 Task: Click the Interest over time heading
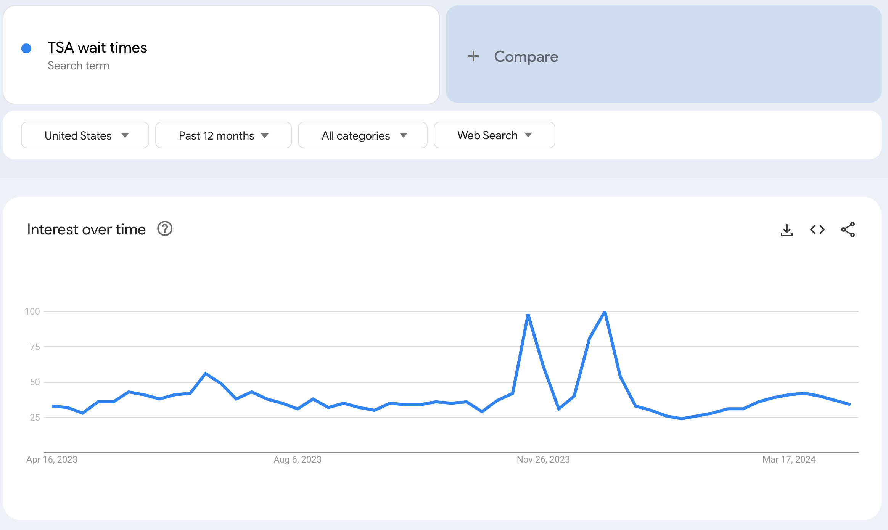(x=87, y=230)
